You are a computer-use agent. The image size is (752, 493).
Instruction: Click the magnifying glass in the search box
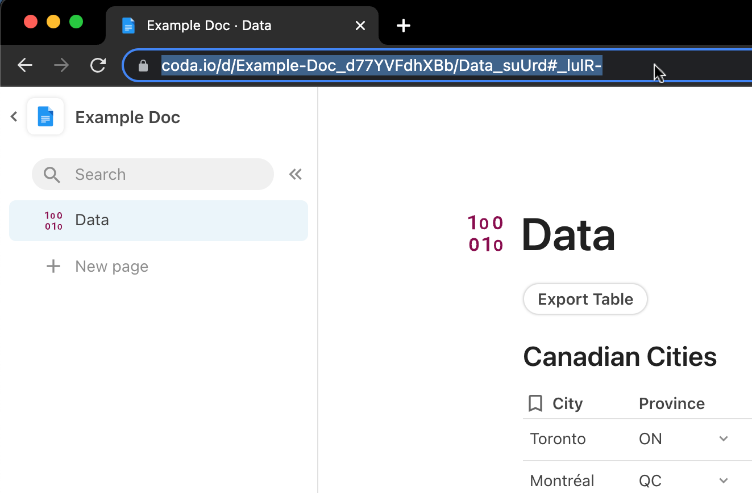tap(51, 174)
